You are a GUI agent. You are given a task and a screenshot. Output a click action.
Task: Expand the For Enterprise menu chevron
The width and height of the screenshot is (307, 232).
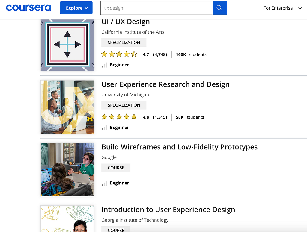(300, 8)
